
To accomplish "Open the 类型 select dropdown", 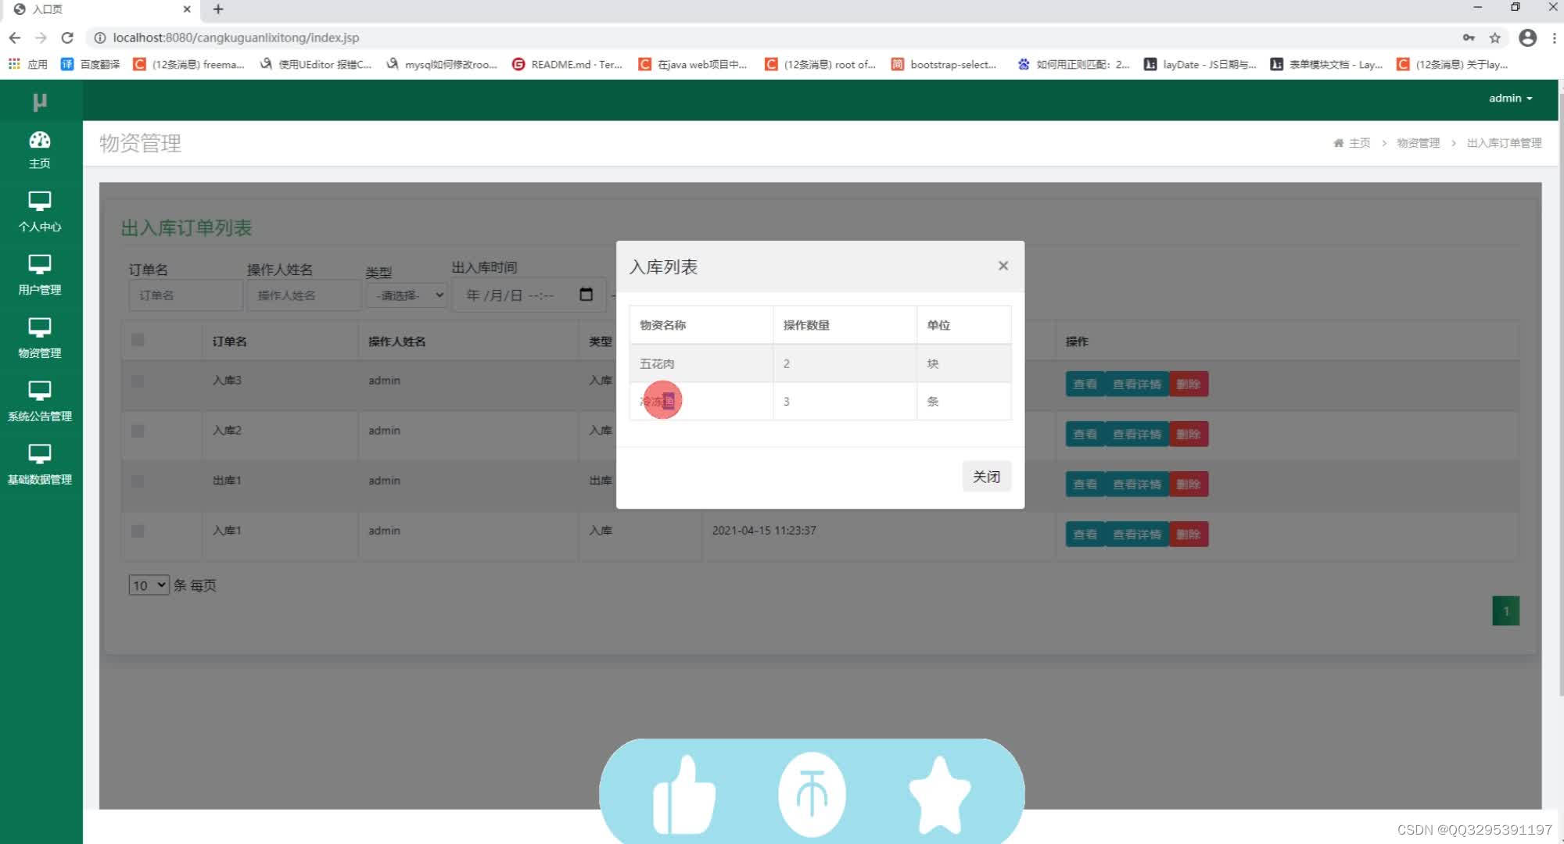I will tap(407, 295).
